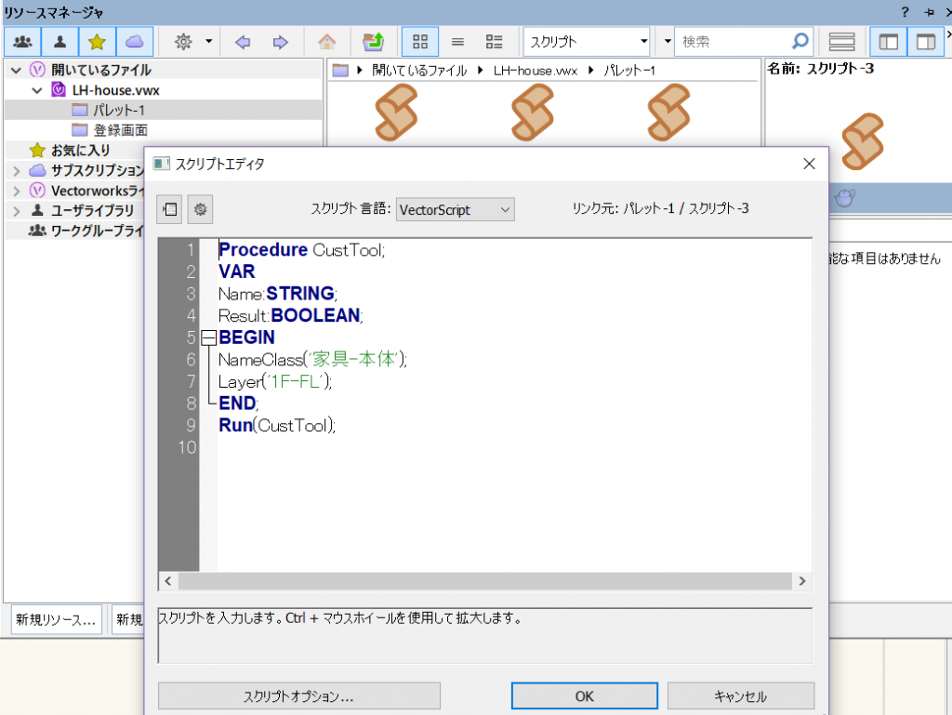Image resolution: width=952 pixels, height=715 pixels.
Task: Open the スクリプト resource type dropdown
Action: [x=588, y=42]
